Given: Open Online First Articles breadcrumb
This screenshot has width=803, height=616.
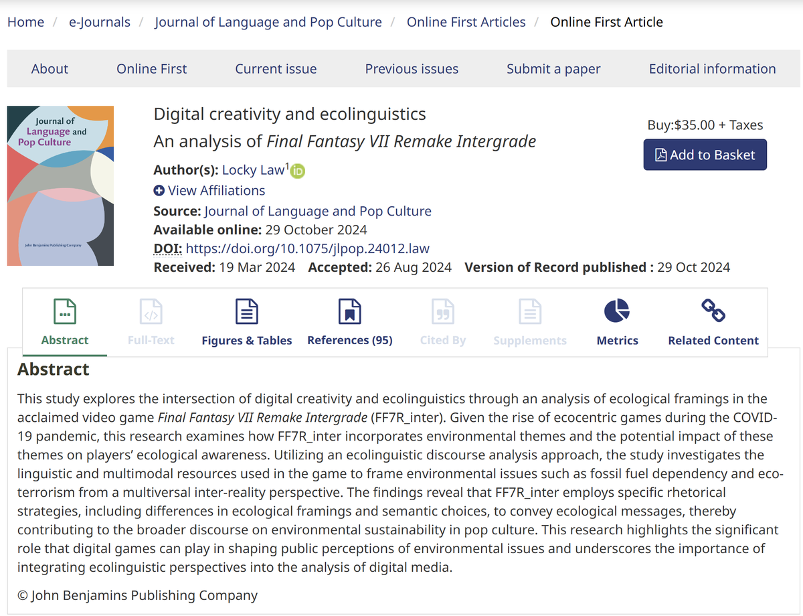Looking at the screenshot, I should click(466, 22).
